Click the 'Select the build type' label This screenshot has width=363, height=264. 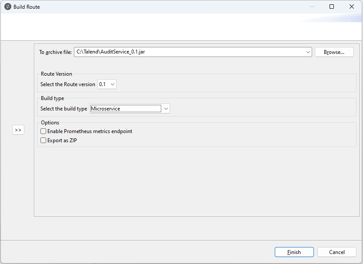[x=63, y=109]
